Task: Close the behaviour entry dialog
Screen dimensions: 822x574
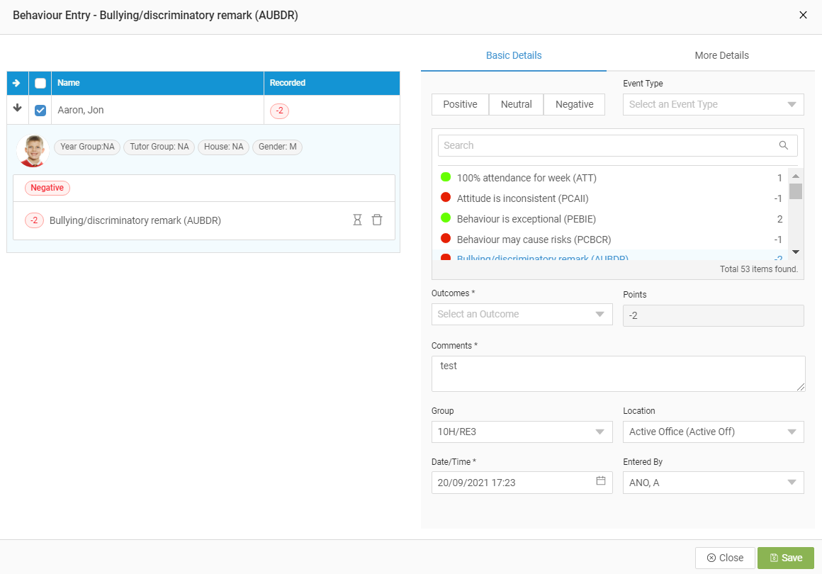Action: click(x=803, y=15)
